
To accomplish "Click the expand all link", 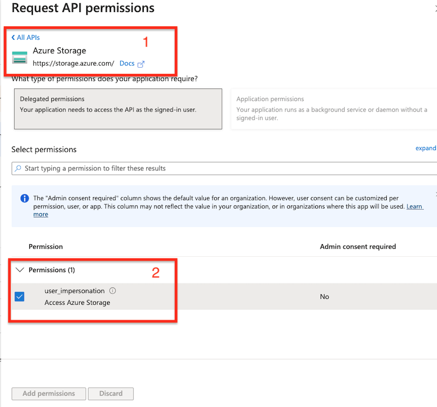I will (x=426, y=148).
